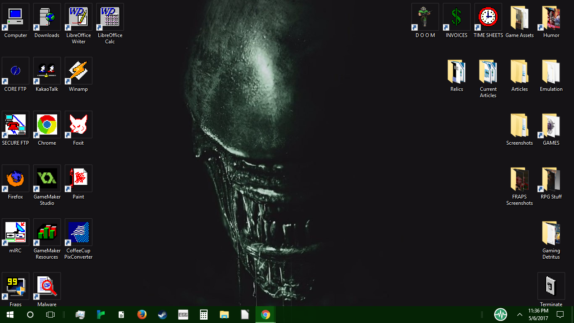Select the TIME SHEETS clock icon

point(488,17)
